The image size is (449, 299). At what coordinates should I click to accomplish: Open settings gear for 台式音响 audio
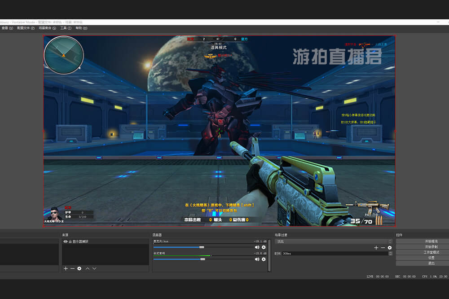point(264,259)
